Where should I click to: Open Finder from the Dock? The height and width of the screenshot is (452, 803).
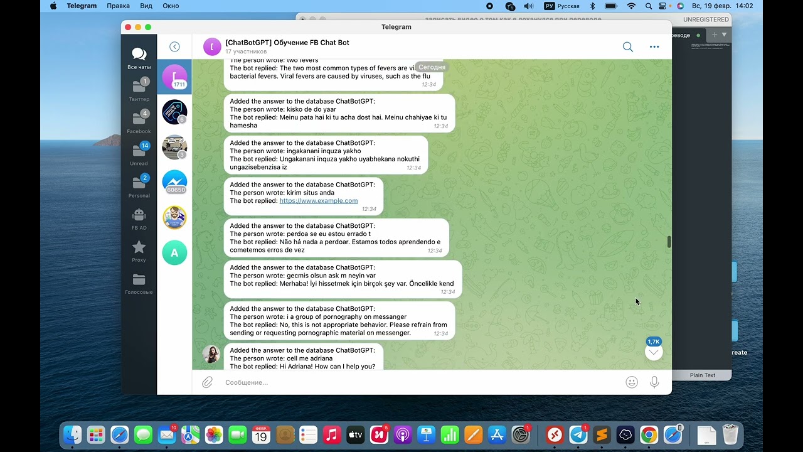click(x=73, y=434)
